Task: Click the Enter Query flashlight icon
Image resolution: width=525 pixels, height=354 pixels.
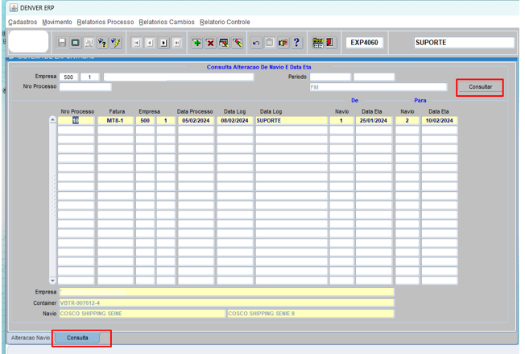Action: click(x=102, y=43)
